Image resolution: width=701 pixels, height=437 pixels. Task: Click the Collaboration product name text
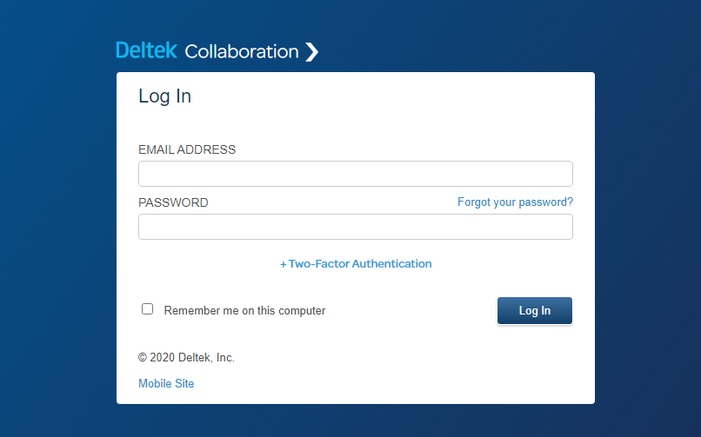point(242,52)
